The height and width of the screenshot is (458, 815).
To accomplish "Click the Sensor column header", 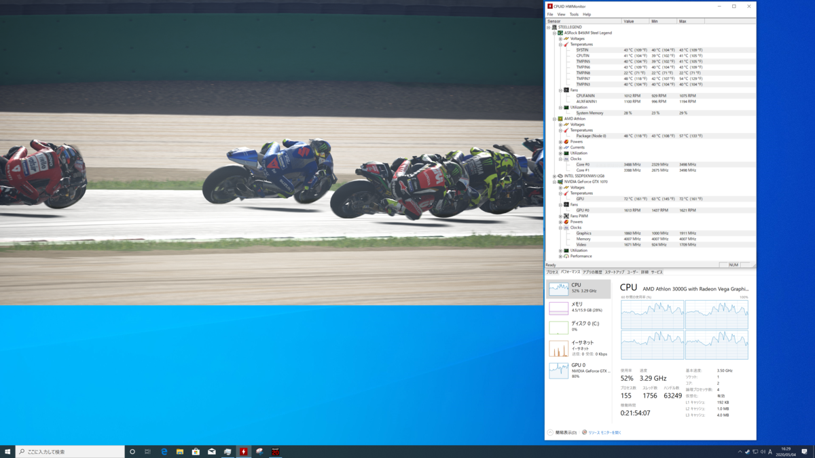I will (583, 21).
